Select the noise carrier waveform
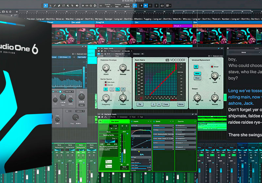This screenshot has height=183, width=262. tap(112, 89)
